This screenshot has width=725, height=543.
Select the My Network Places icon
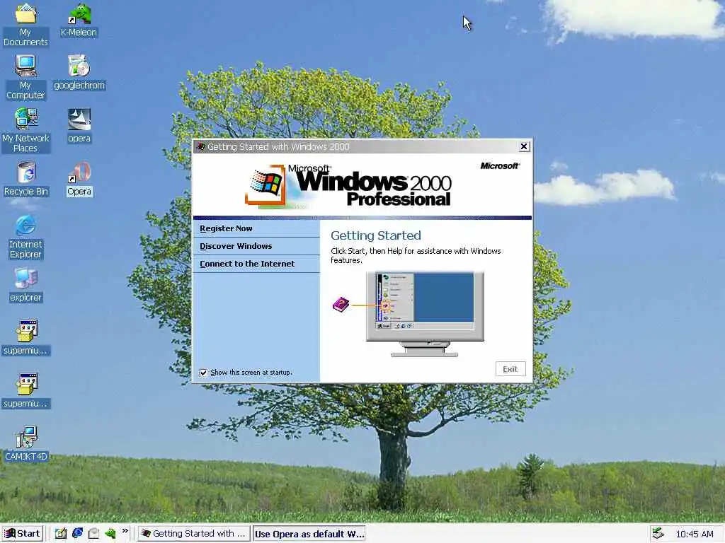coord(25,130)
